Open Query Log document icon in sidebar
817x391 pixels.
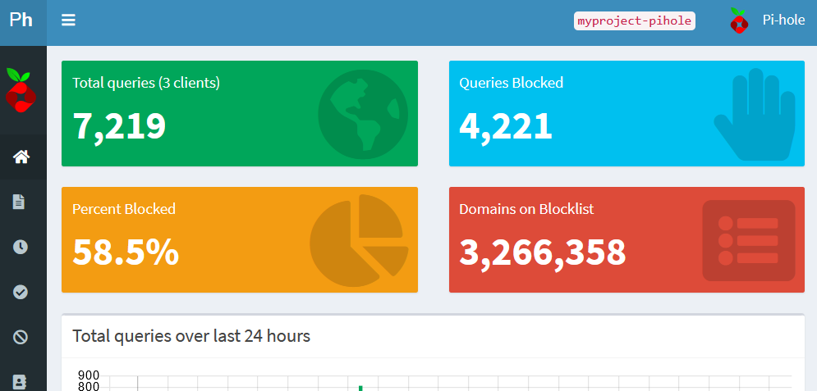coord(19,202)
